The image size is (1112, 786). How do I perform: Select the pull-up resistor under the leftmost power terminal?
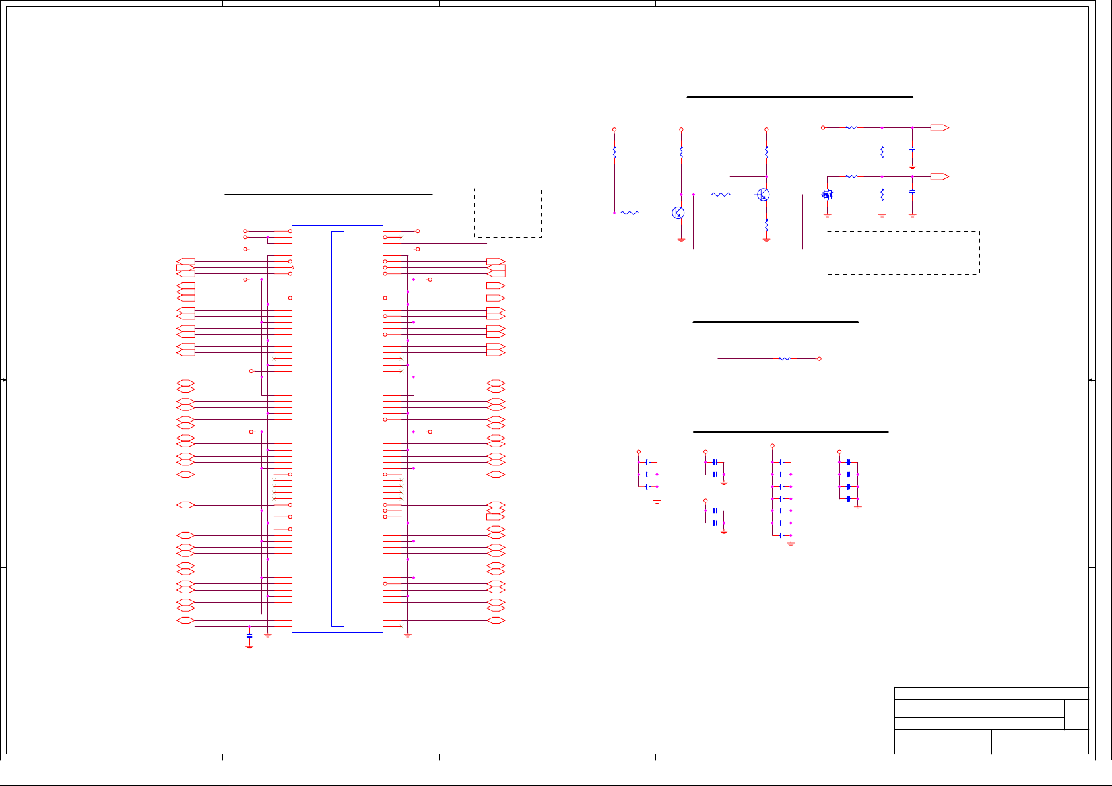614,152
